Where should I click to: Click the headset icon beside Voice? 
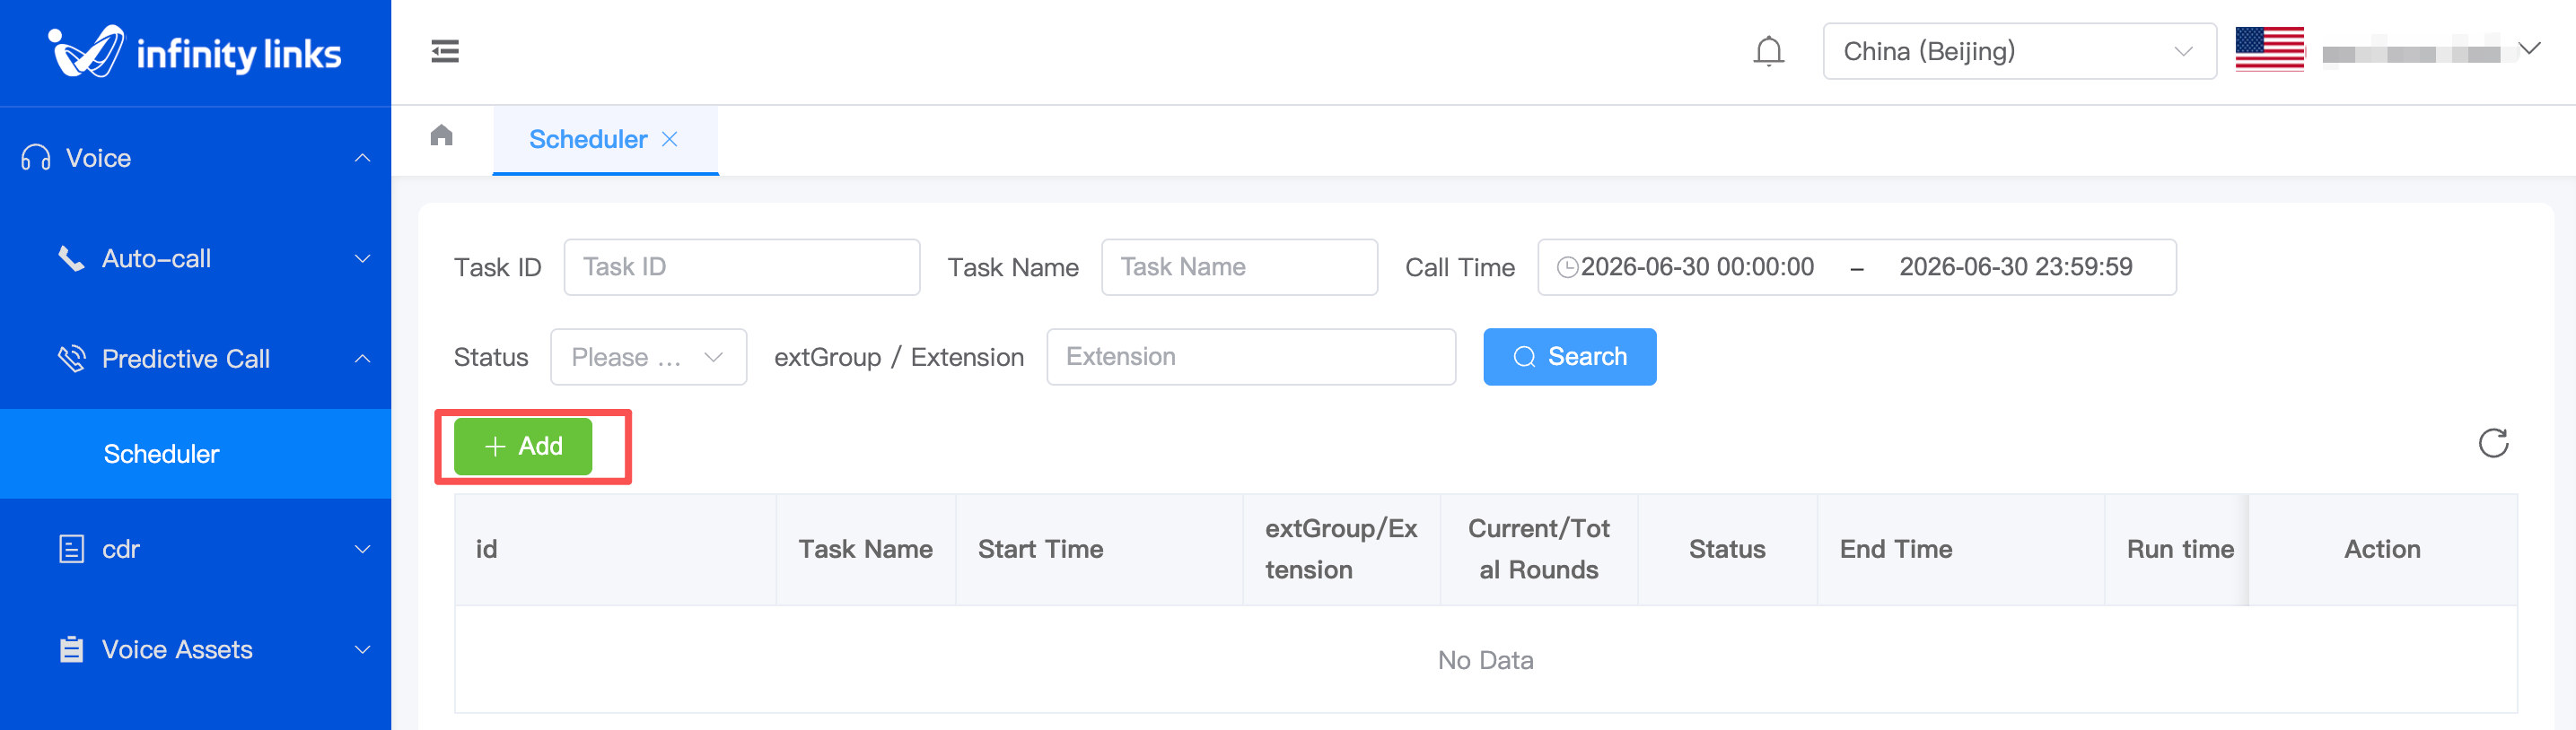coord(36,158)
